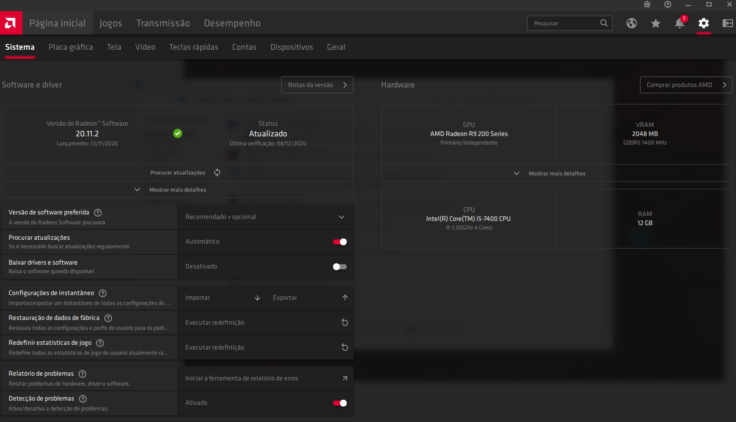
Task: Enable Baixar drivers e software toggle
Action: 339,267
